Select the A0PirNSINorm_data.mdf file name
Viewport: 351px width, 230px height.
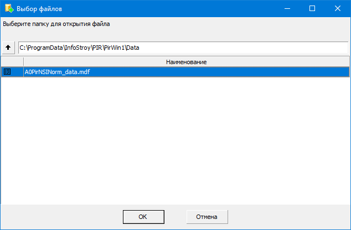(58, 72)
